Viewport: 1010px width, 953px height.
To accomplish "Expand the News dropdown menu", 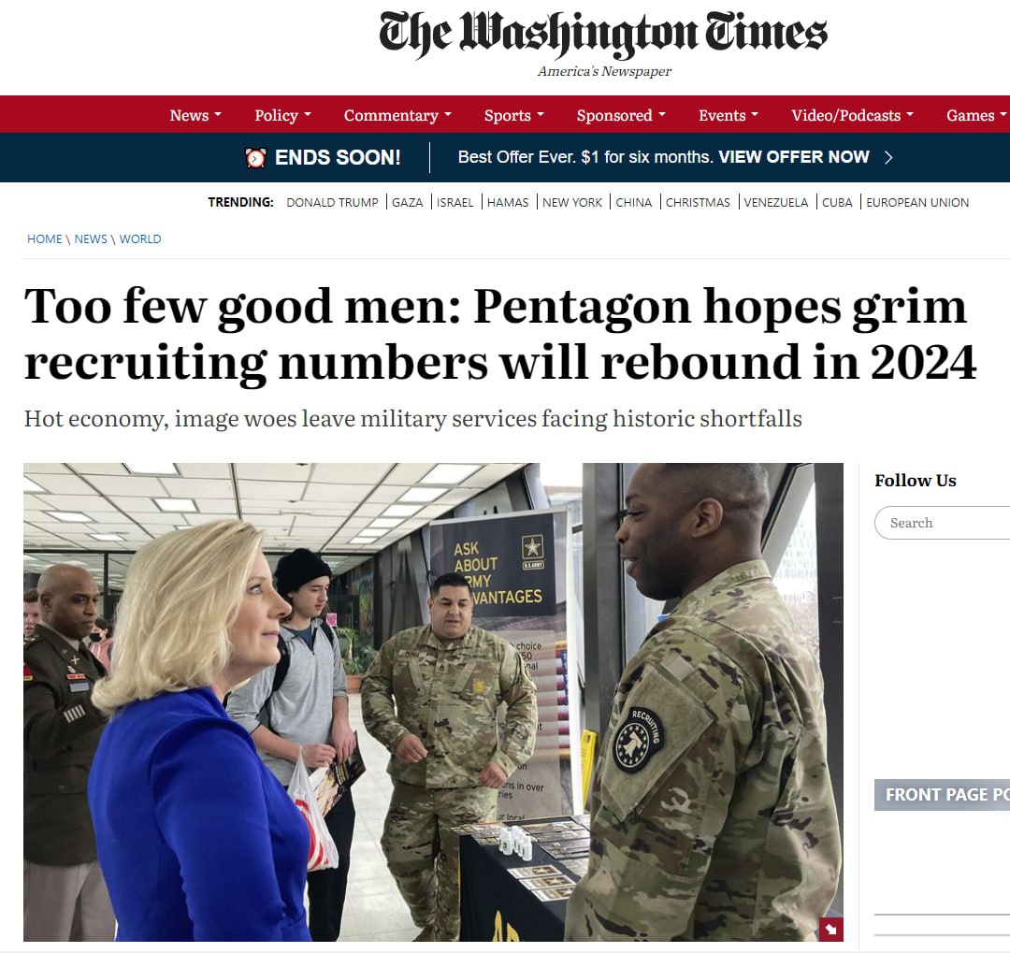I will click(x=195, y=115).
